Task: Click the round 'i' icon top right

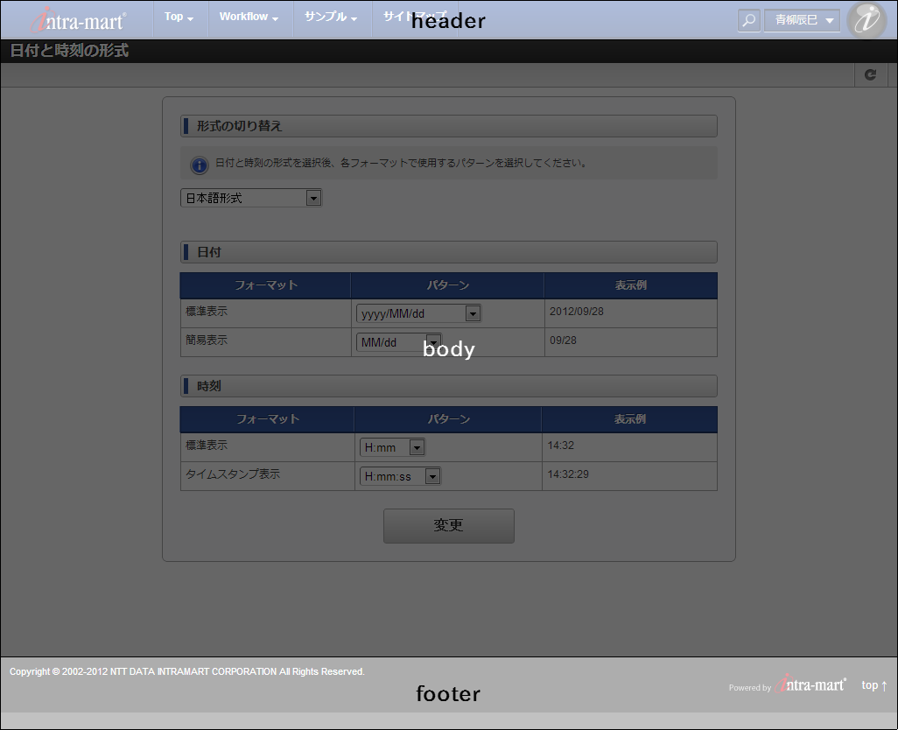Action: click(867, 20)
